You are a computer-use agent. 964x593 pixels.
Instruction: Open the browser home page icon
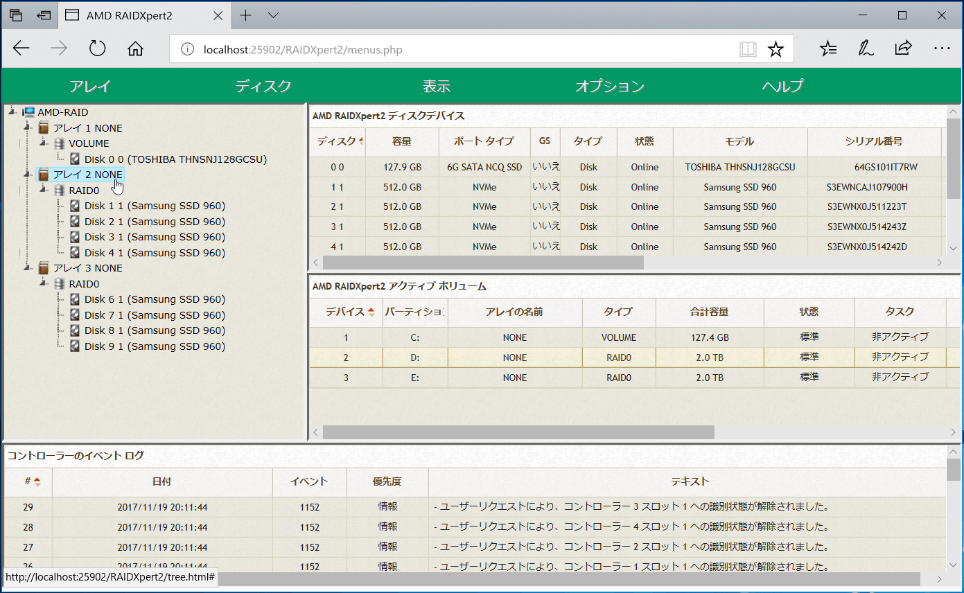click(136, 48)
